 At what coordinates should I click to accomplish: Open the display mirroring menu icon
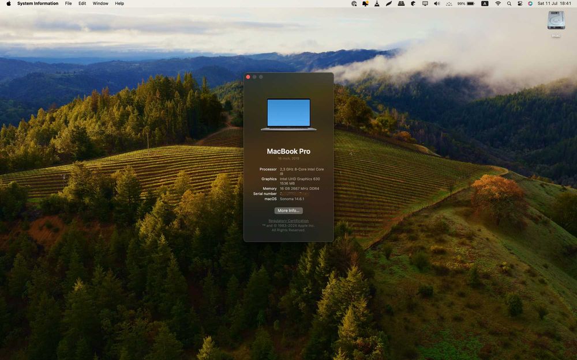(425, 3)
